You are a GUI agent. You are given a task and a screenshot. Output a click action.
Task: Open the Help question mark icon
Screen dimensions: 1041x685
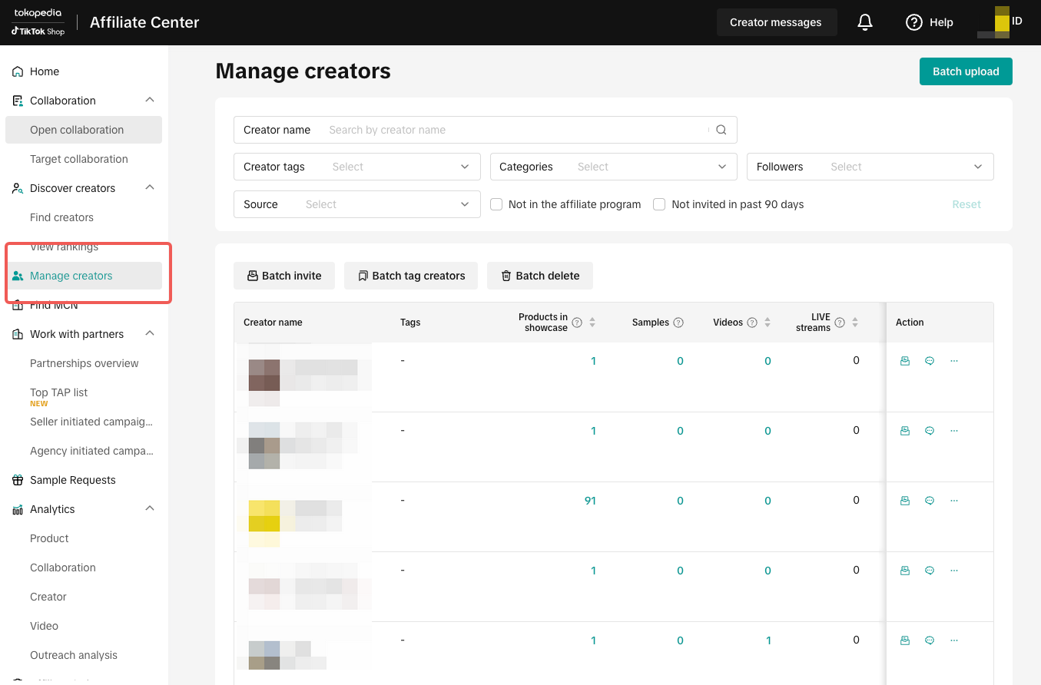pos(913,22)
